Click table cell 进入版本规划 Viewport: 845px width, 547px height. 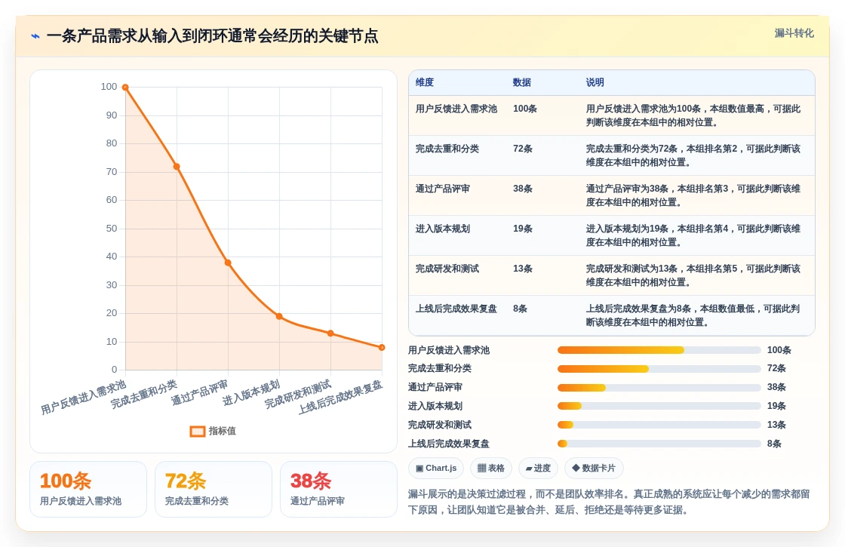tap(442, 229)
